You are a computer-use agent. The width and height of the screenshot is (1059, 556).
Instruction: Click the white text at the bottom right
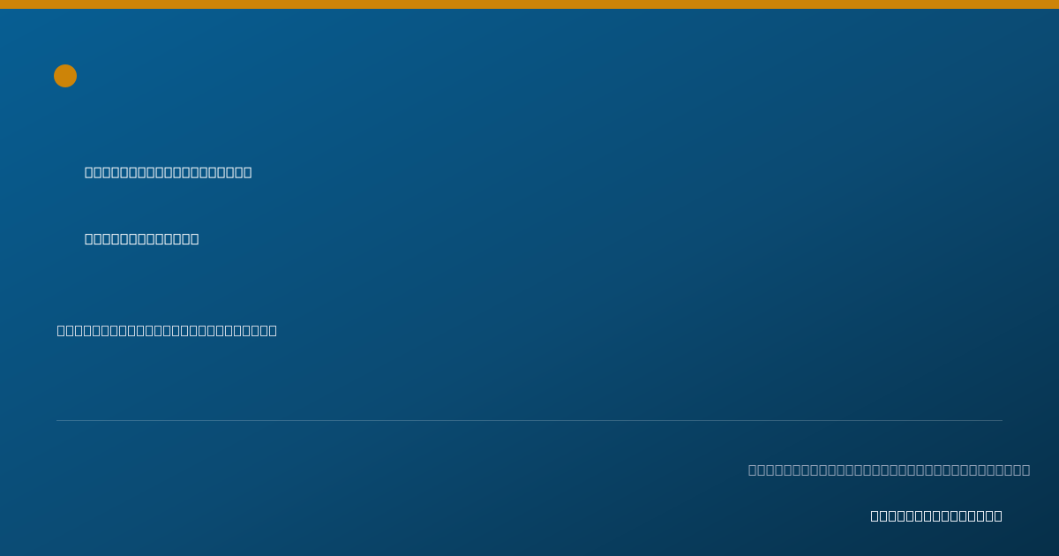click(936, 515)
